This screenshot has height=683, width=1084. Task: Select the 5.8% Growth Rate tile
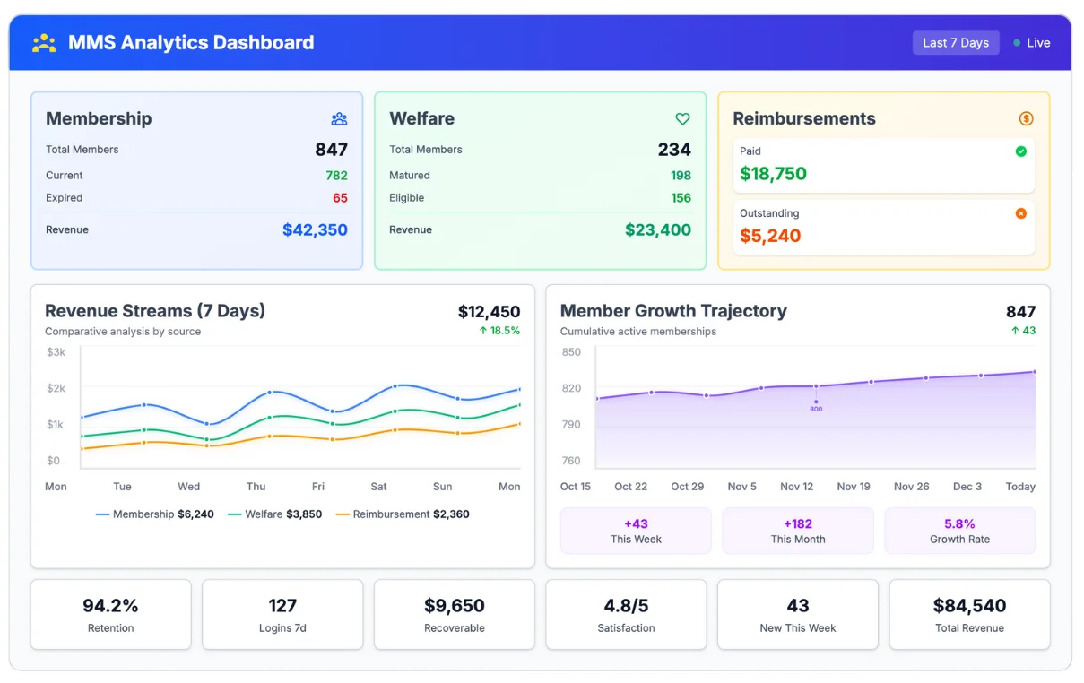pyautogui.click(x=959, y=531)
